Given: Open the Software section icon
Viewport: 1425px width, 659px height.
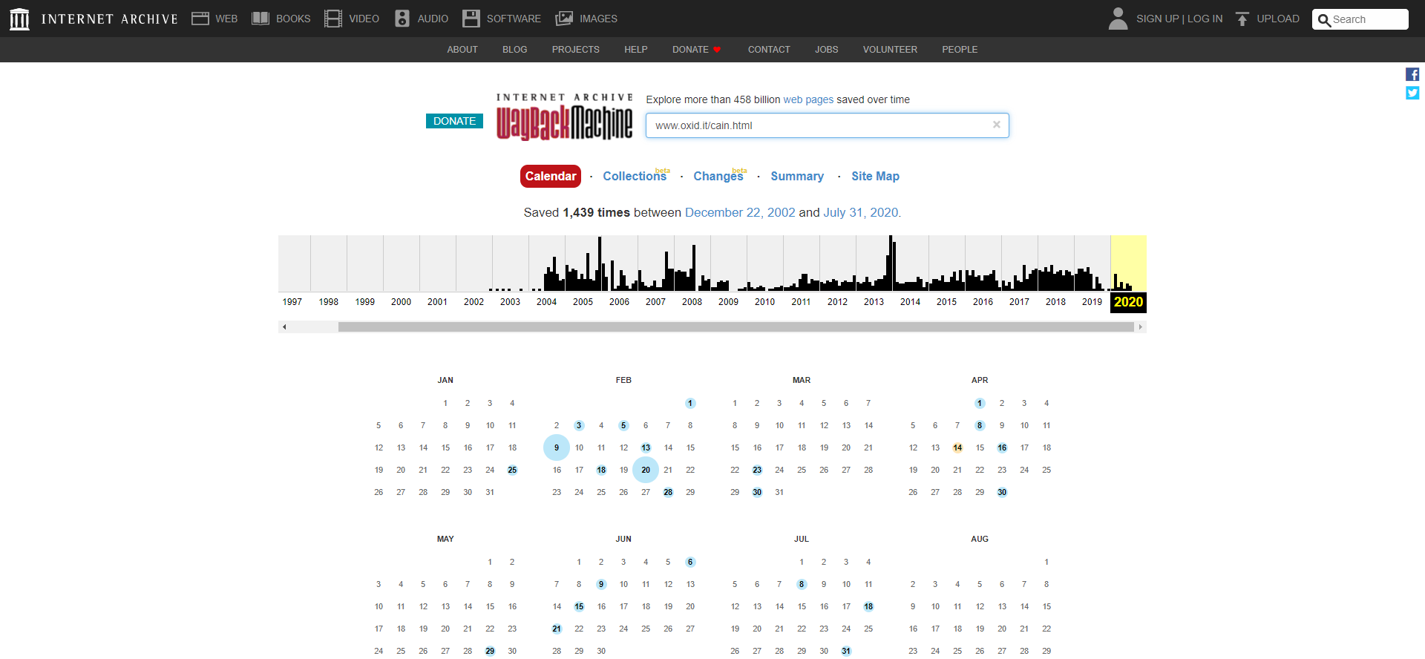Looking at the screenshot, I should (471, 19).
